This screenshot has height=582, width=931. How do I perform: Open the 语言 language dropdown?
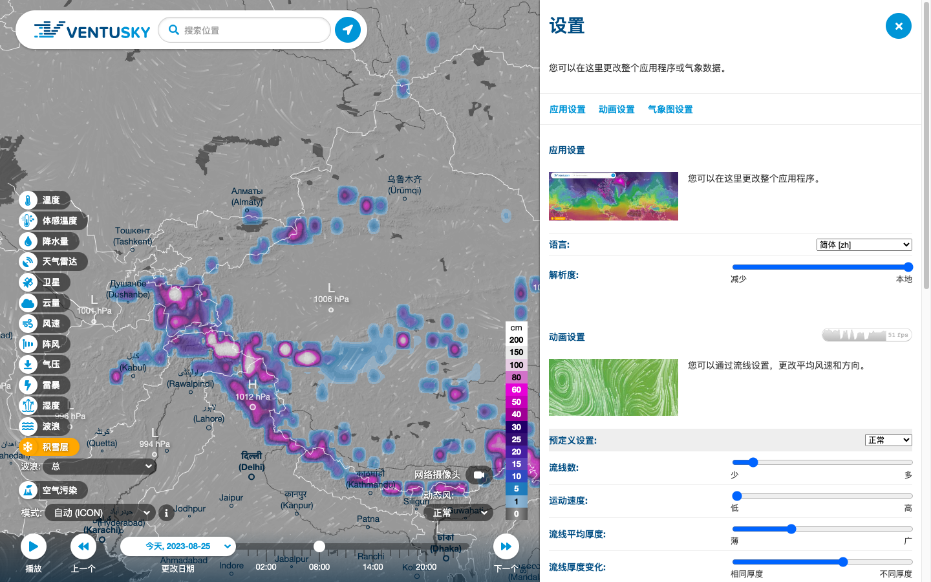point(864,244)
